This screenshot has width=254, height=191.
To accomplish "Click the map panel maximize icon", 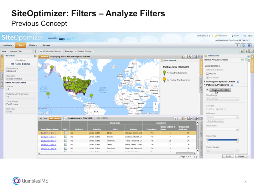I will click(x=201, y=57).
